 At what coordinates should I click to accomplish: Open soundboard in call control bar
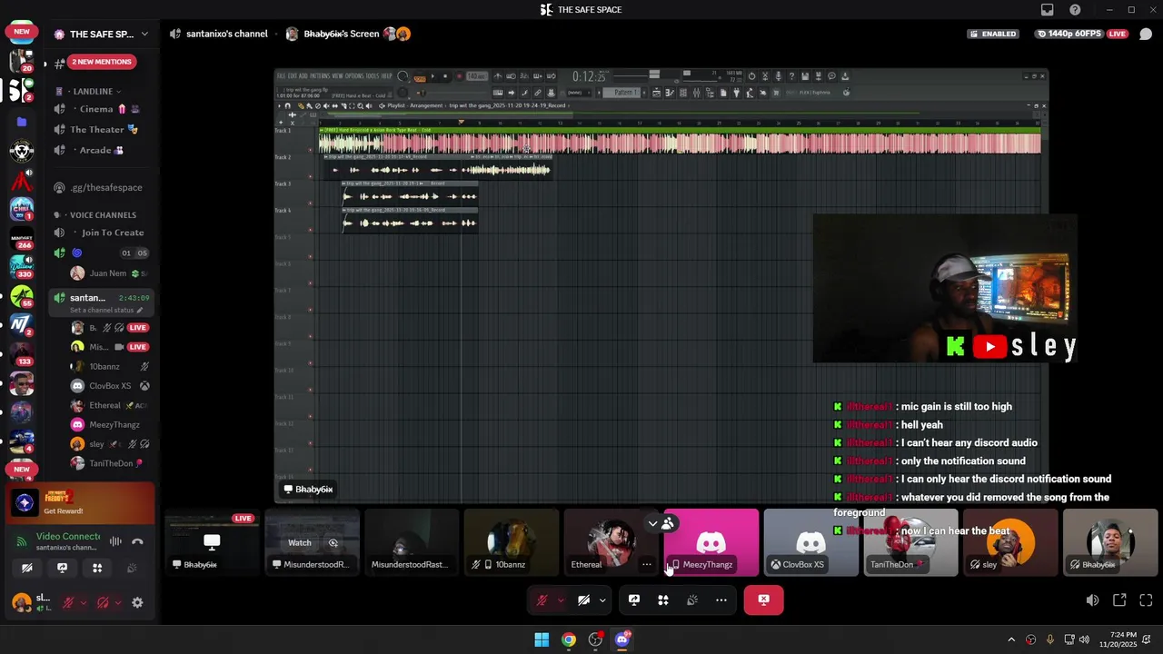[x=692, y=600]
